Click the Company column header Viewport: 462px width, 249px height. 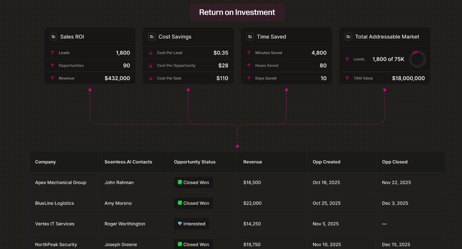point(45,162)
